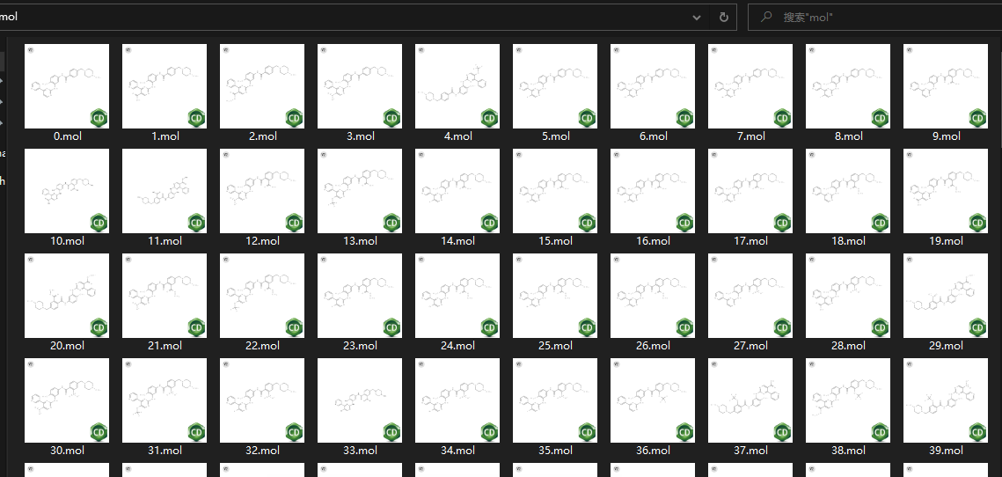Select the 5.mol file icon

(555, 85)
